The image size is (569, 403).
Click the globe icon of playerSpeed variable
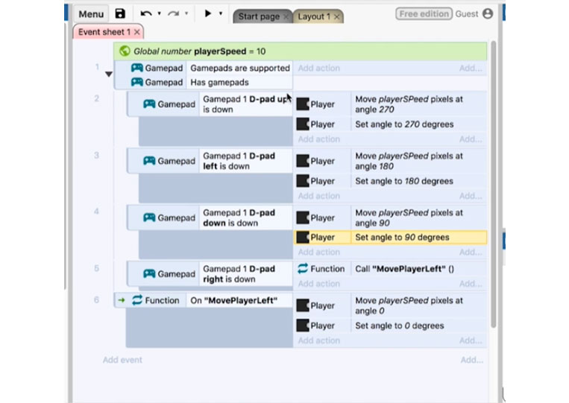[x=125, y=51]
